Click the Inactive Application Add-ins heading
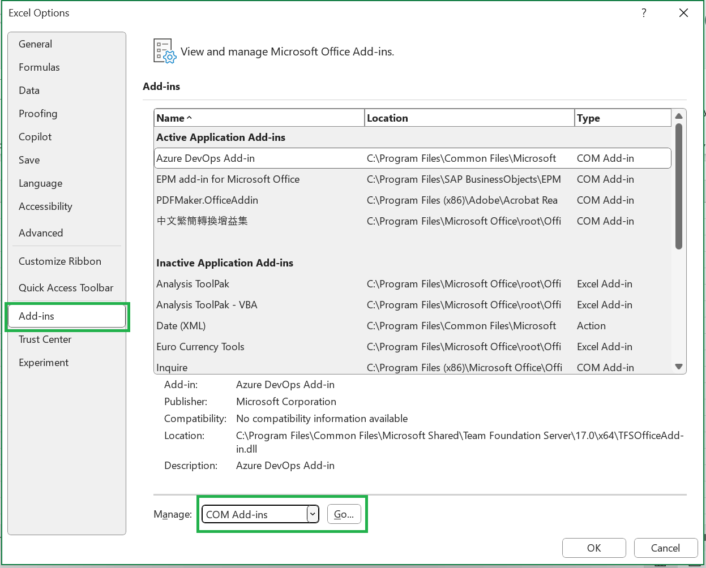 click(225, 263)
